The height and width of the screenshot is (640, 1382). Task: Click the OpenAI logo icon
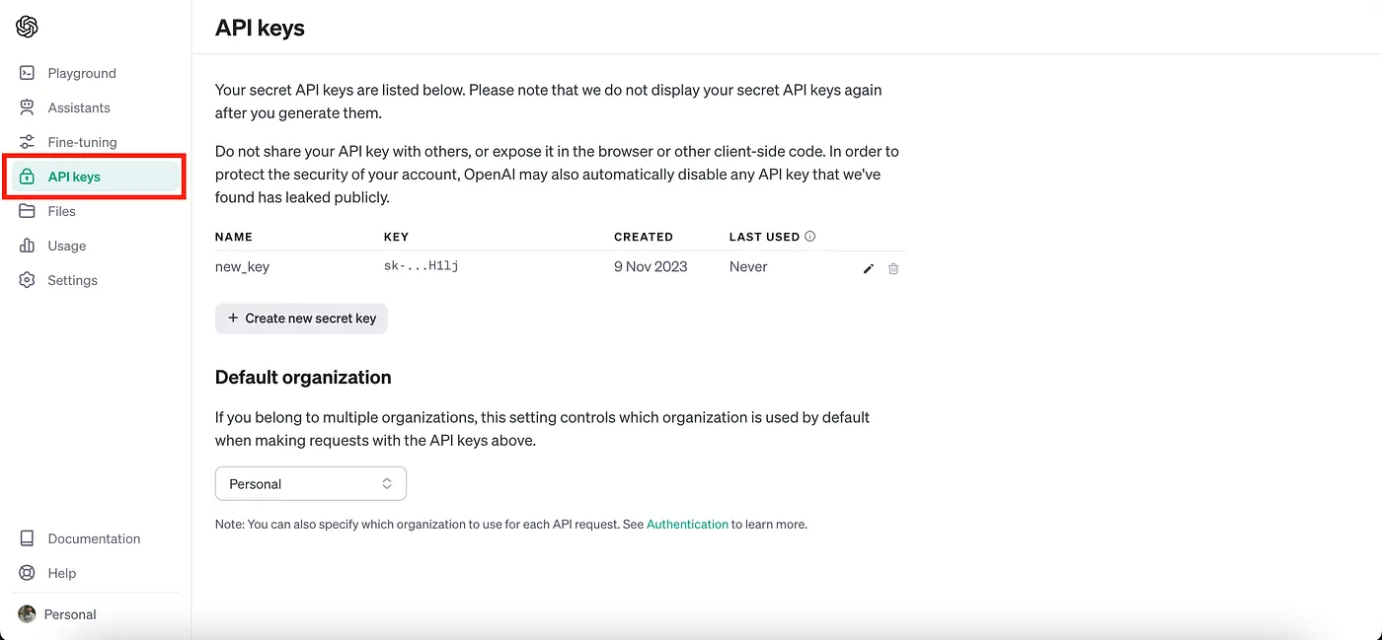click(x=27, y=27)
